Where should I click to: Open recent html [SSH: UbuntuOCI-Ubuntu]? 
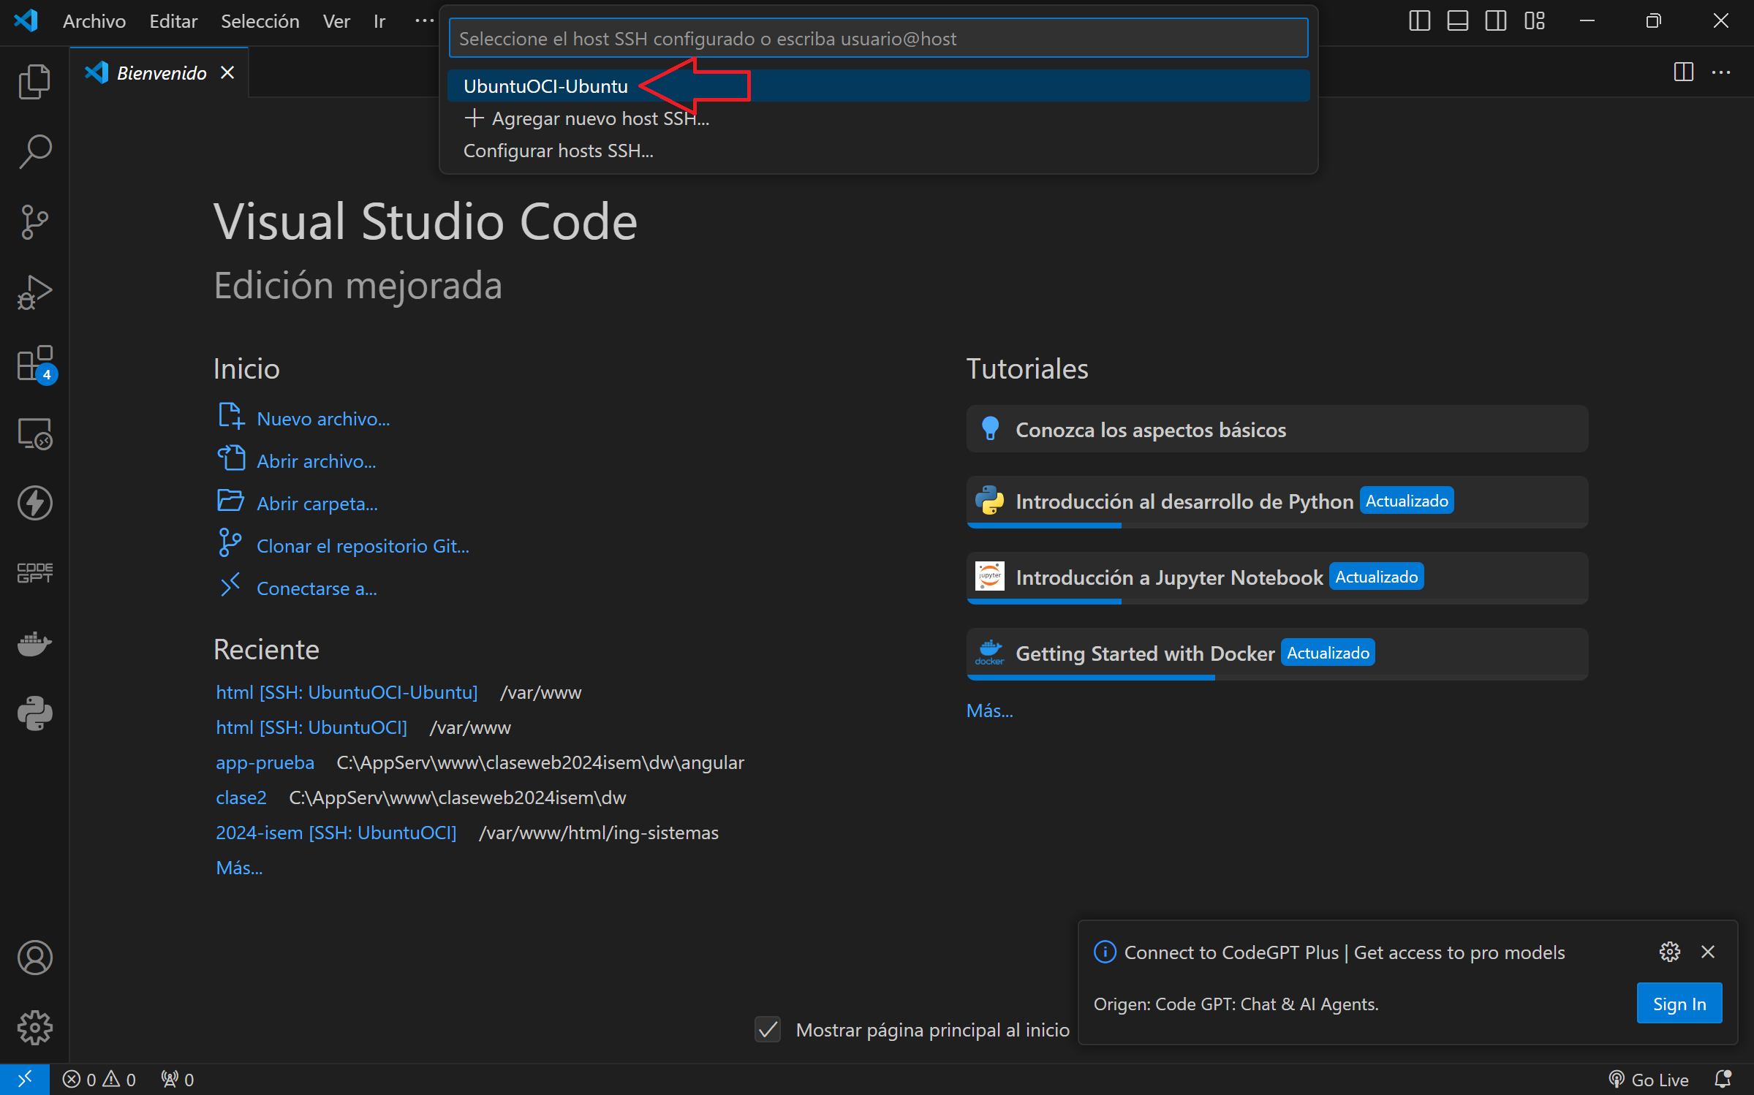tap(347, 692)
